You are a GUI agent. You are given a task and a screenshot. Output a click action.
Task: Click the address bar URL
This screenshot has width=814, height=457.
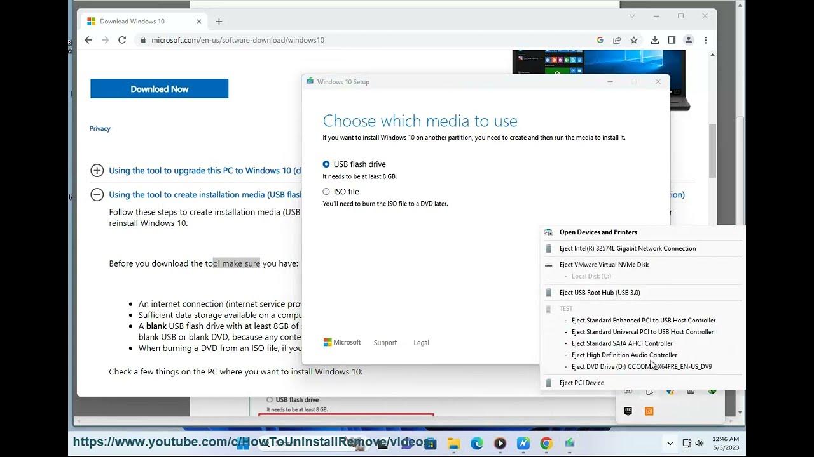238,40
